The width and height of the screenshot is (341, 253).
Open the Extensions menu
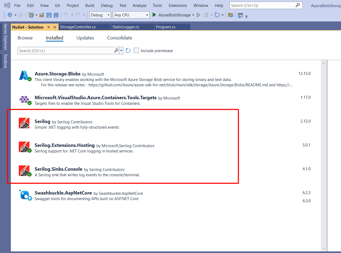click(x=178, y=5)
